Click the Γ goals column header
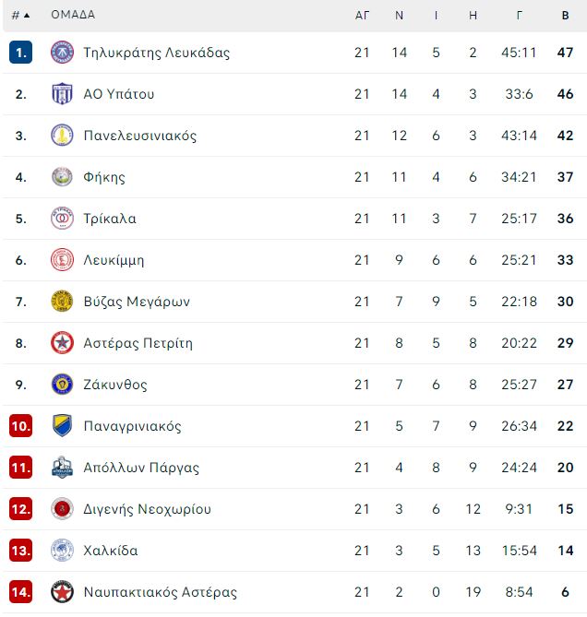587x617 pixels. click(520, 16)
